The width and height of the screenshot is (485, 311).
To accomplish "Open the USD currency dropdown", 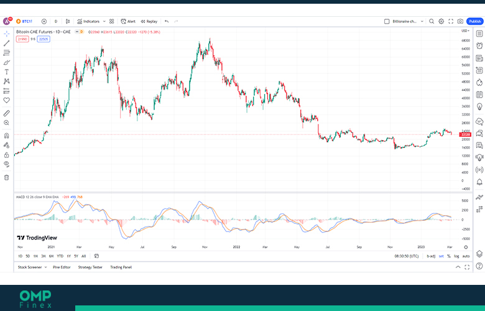I will tap(465, 31).
